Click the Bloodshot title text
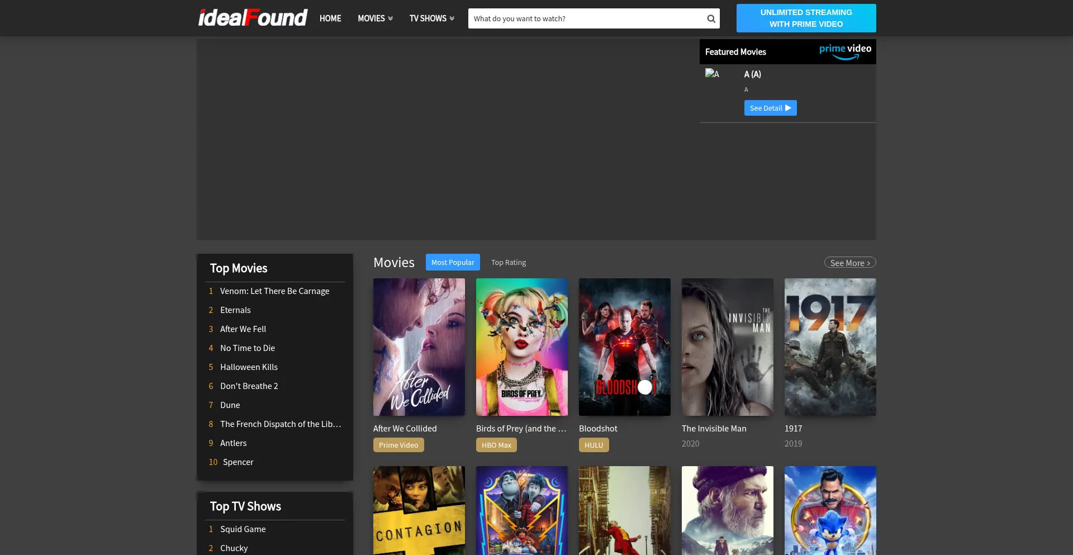 pos(598,429)
